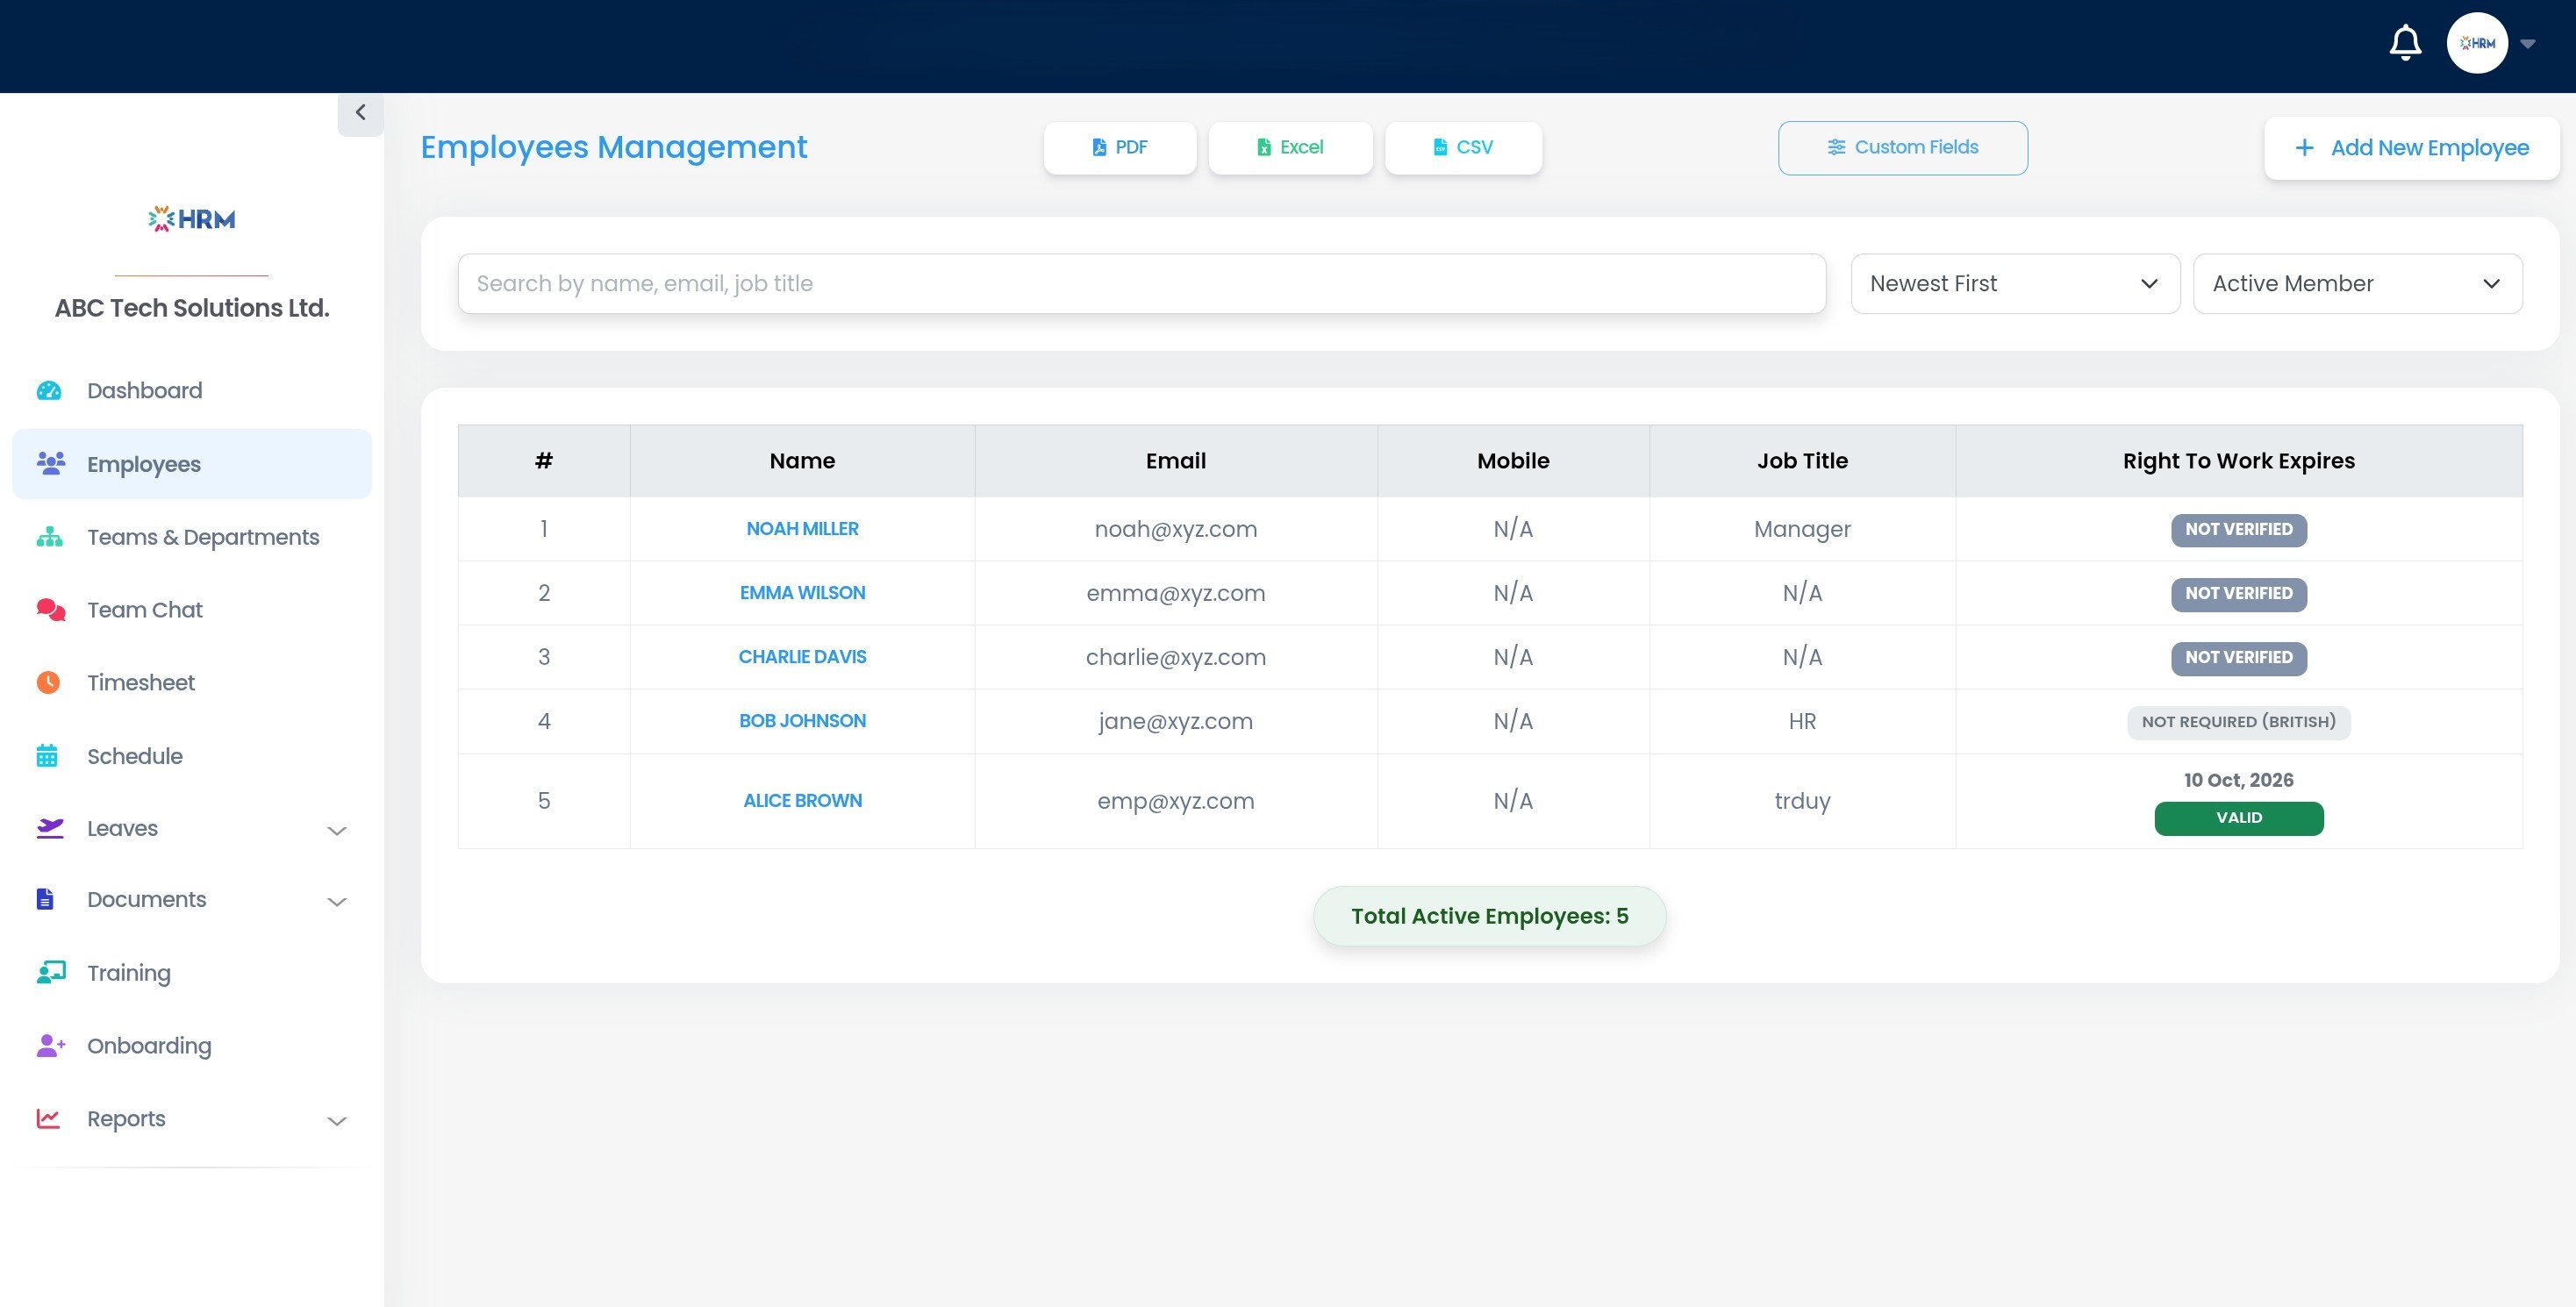Open NOAH MILLER employee profile link
The image size is (2576, 1307).
point(802,529)
